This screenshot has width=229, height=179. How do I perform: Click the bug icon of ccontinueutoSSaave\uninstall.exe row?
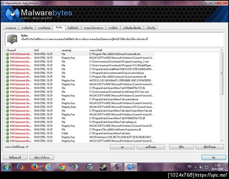pos(7,73)
